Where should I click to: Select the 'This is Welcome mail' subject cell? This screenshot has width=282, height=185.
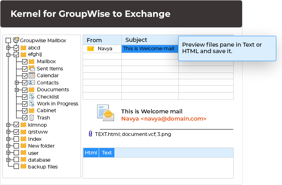click(x=150, y=49)
